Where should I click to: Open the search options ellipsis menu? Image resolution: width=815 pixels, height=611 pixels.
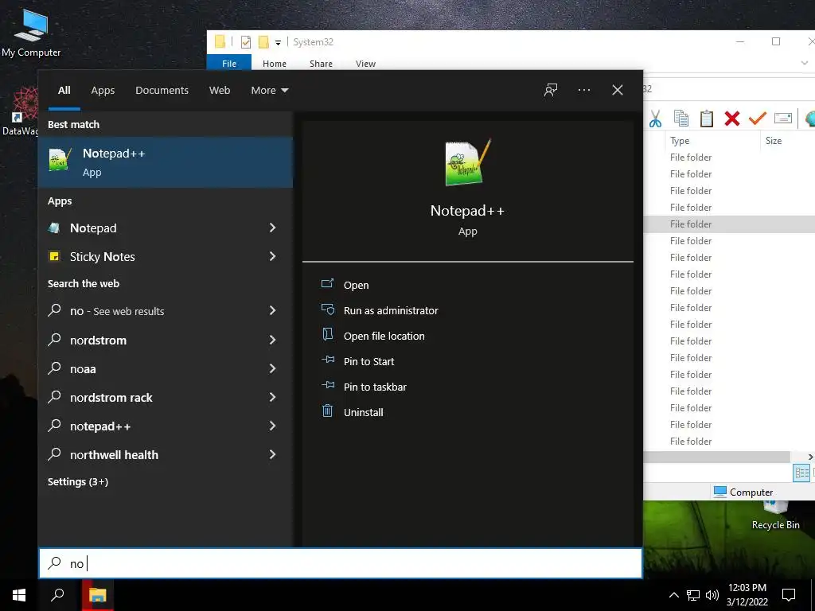pos(583,90)
